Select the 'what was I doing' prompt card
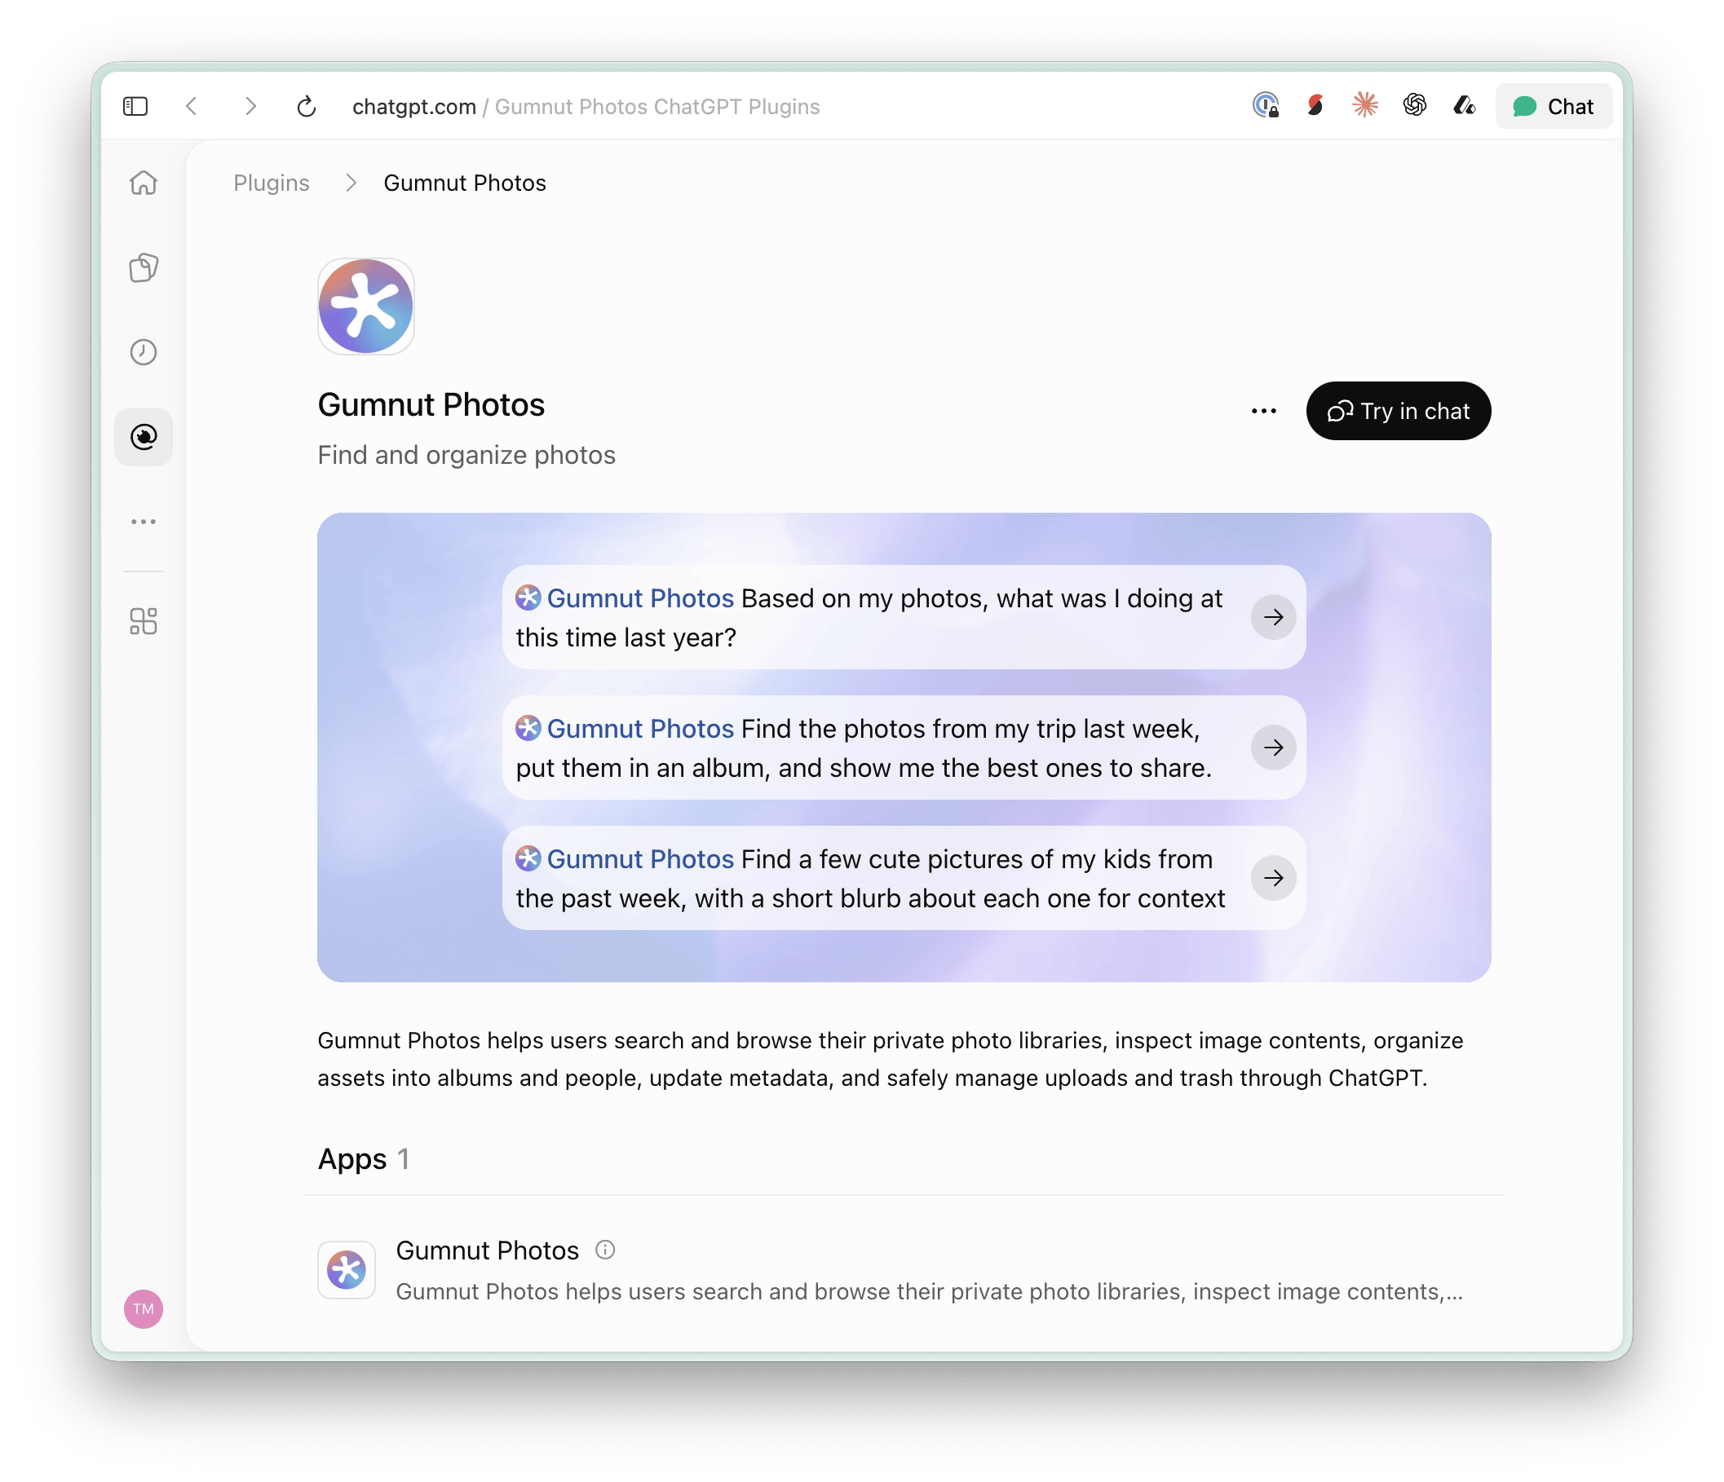Viewport: 1724px width, 1482px height. click(904, 617)
